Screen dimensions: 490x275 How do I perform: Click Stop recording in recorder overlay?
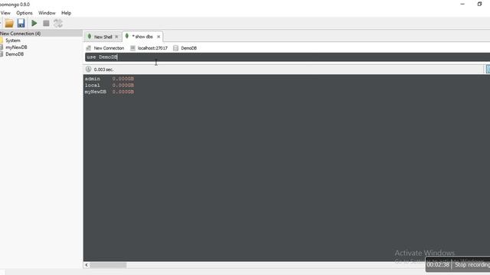point(472,265)
